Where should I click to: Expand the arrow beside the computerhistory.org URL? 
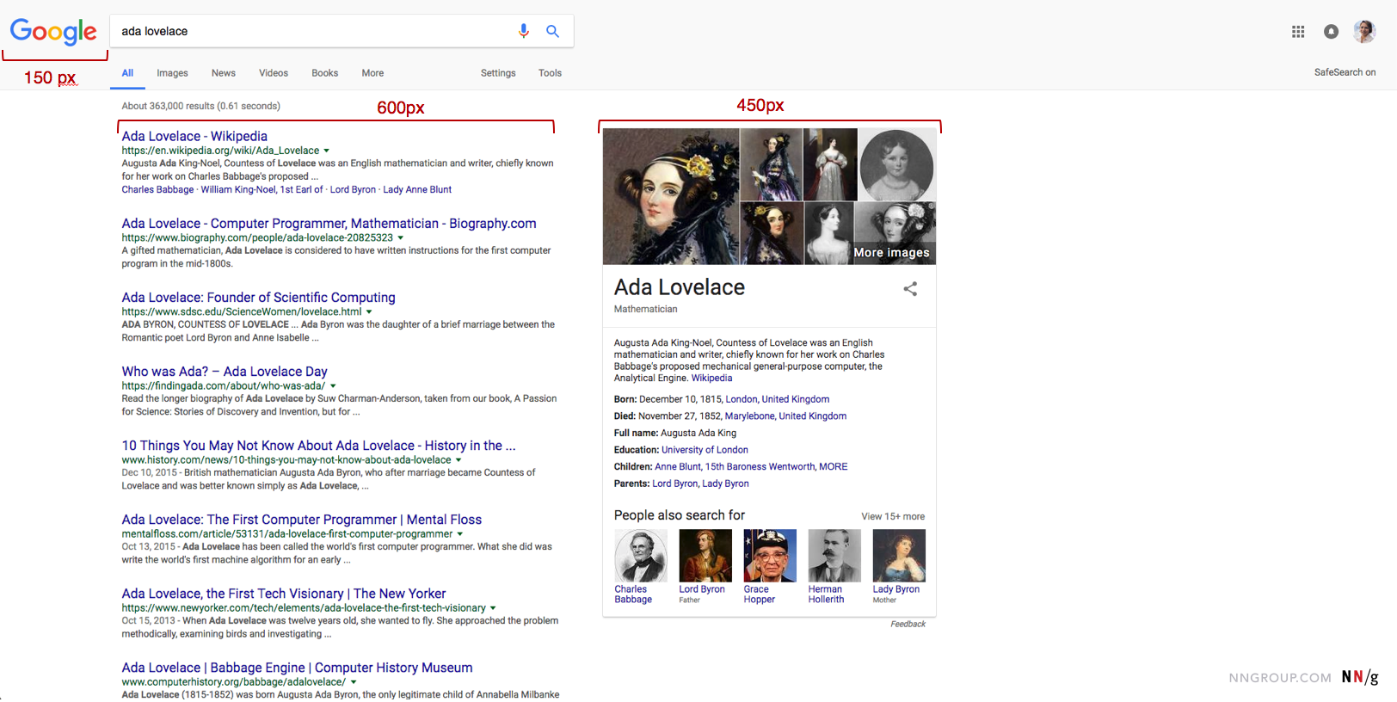[353, 682]
